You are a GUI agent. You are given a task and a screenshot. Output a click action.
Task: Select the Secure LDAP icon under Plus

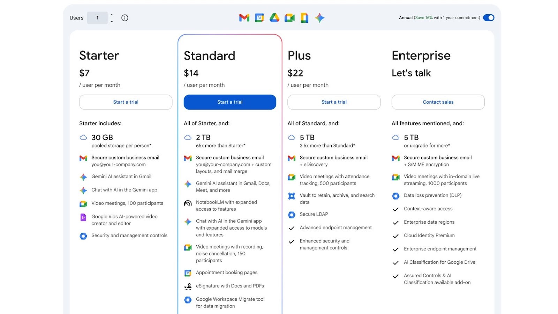point(292,215)
